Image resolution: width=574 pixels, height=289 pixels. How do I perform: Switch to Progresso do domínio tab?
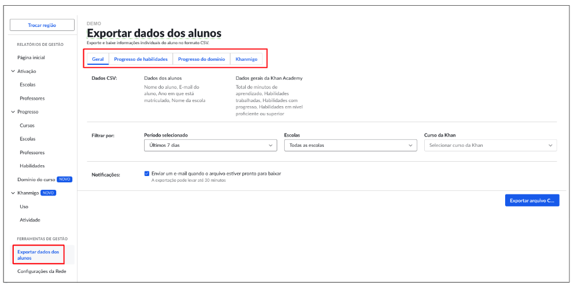pos(201,59)
